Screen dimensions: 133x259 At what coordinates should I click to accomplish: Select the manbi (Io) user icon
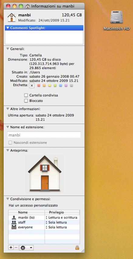(14, 218)
